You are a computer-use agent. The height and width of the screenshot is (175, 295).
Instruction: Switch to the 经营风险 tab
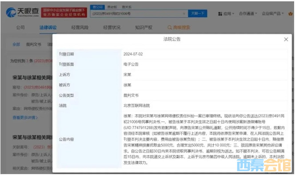[80, 27]
